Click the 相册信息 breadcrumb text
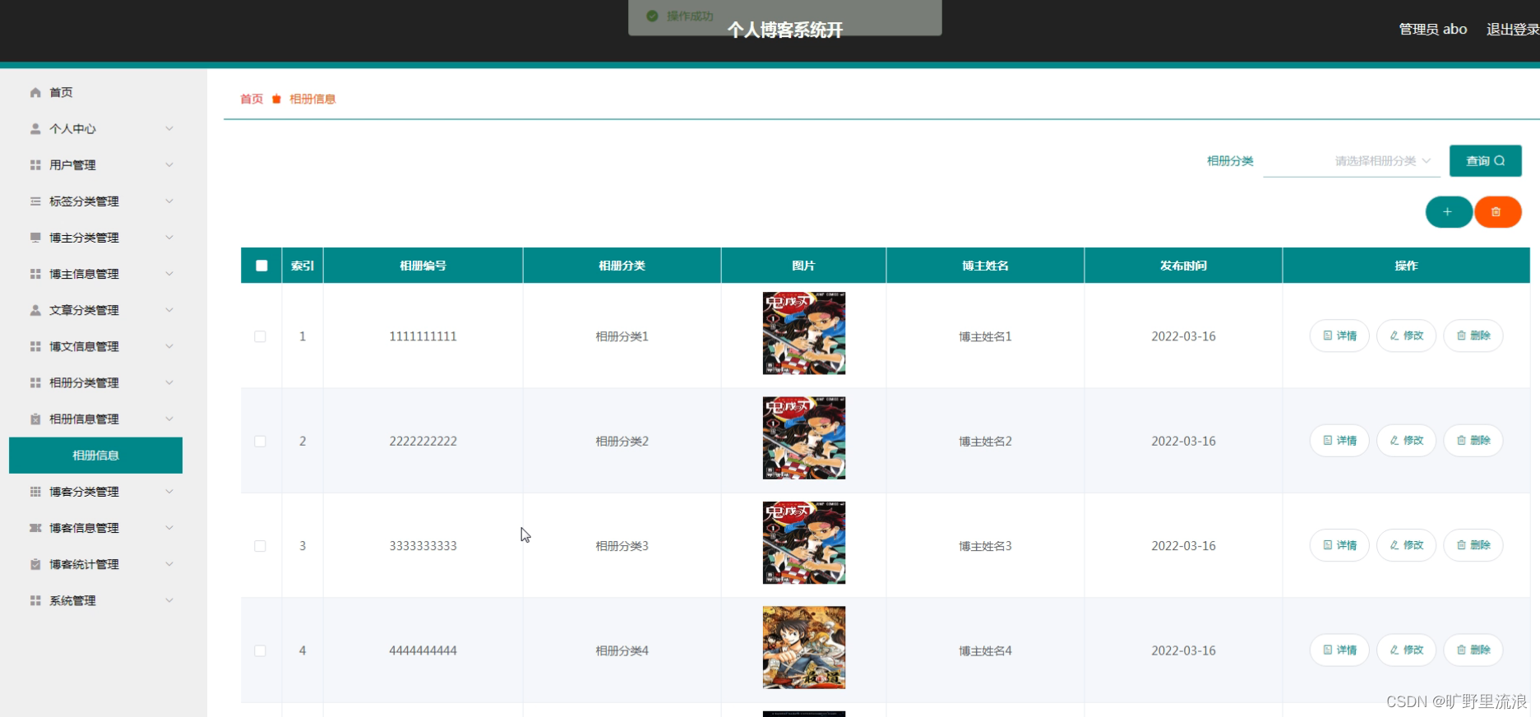This screenshot has height=717, width=1540. pyautogui.click(x=312, y=99)
